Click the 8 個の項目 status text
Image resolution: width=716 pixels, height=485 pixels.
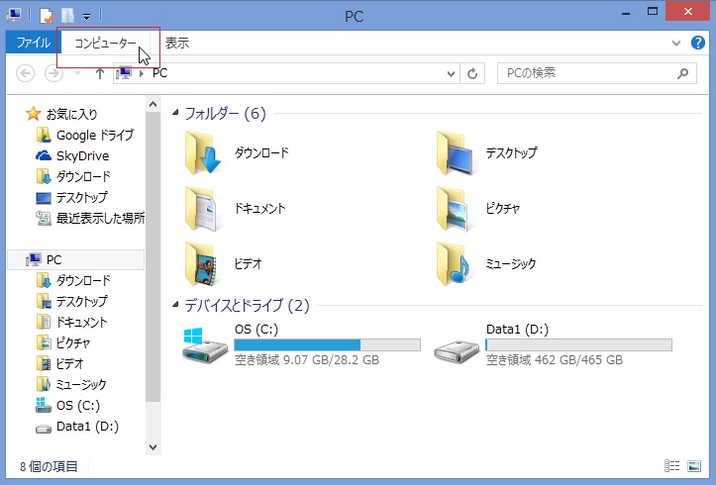coord(49,466)
